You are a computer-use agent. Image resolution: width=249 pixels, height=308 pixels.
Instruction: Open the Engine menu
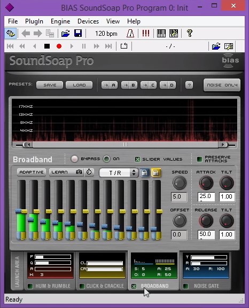(60, 21)
